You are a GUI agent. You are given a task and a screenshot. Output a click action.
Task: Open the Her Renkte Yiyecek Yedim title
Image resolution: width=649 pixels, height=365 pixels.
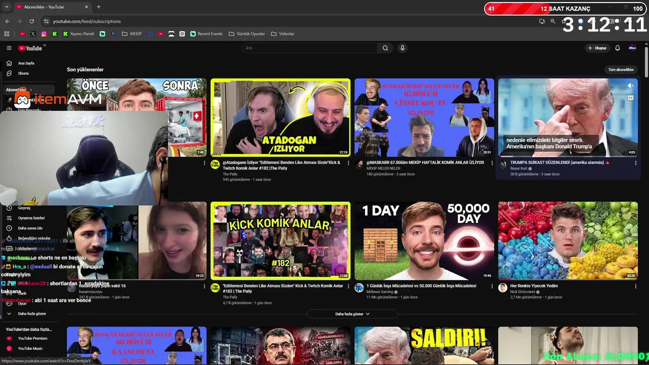(x=534, y=286)
